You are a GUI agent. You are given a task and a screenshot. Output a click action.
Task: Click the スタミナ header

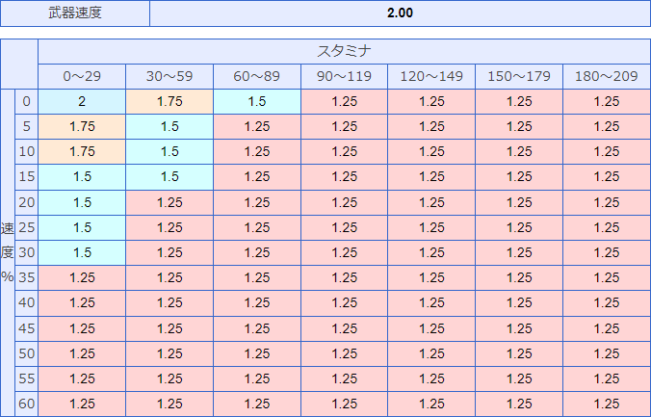tap(344, 51)
